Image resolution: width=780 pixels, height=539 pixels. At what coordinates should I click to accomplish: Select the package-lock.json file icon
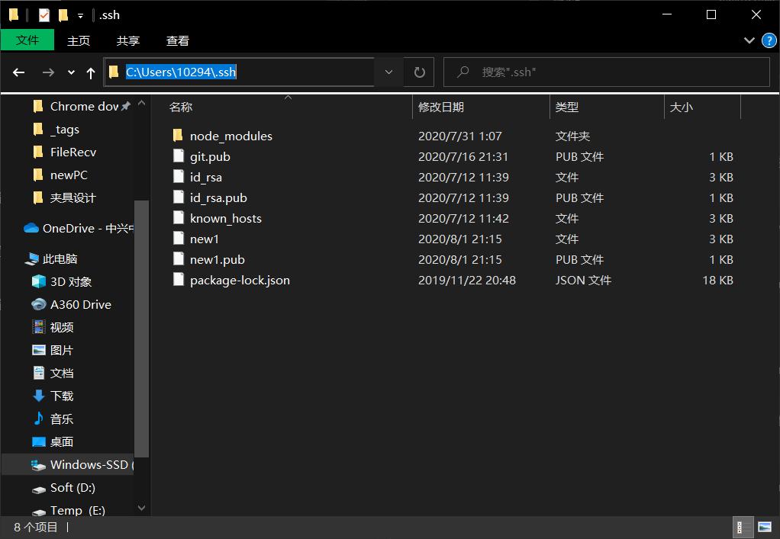click(178, 279)
